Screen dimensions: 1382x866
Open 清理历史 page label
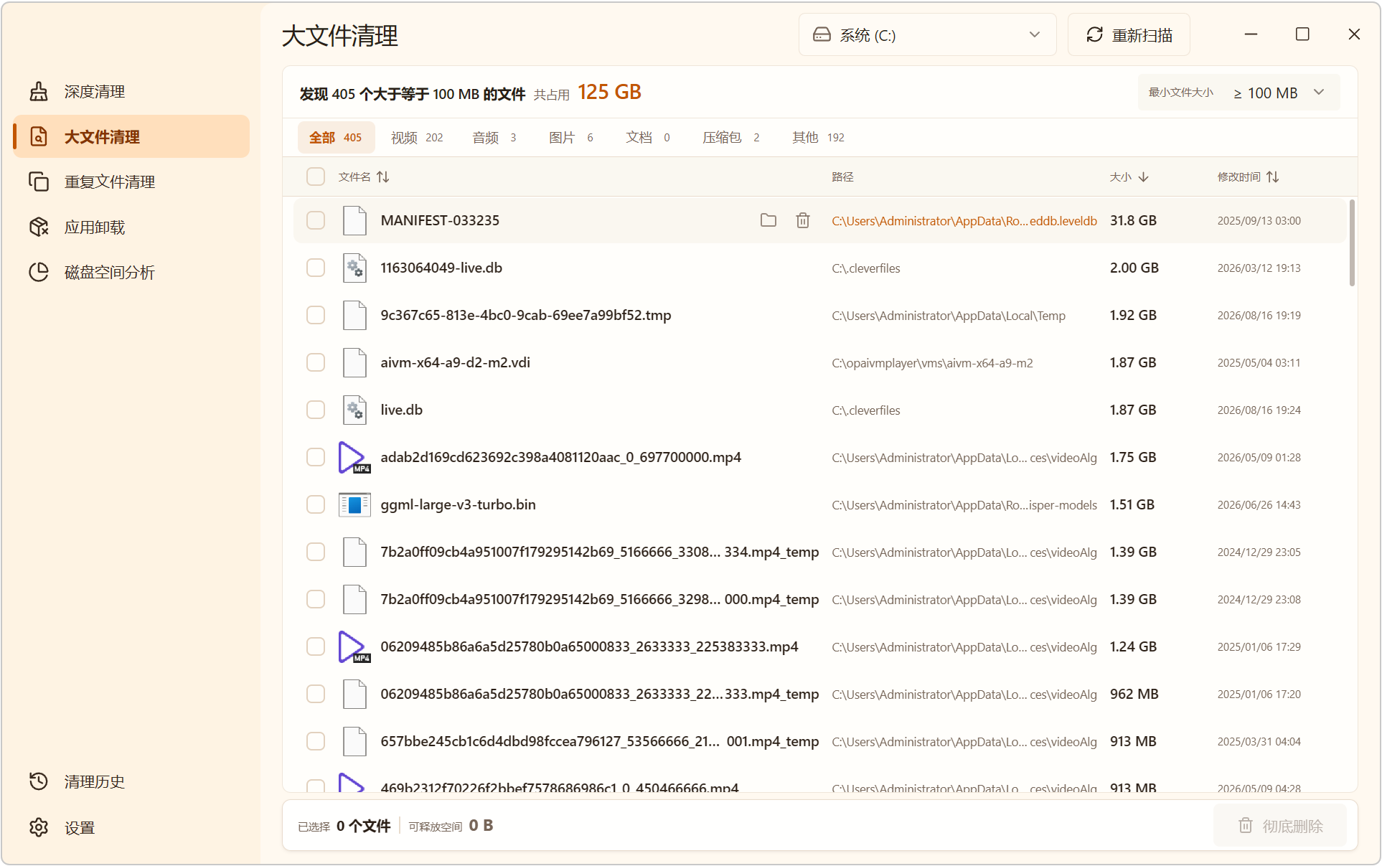pos(94,781)
